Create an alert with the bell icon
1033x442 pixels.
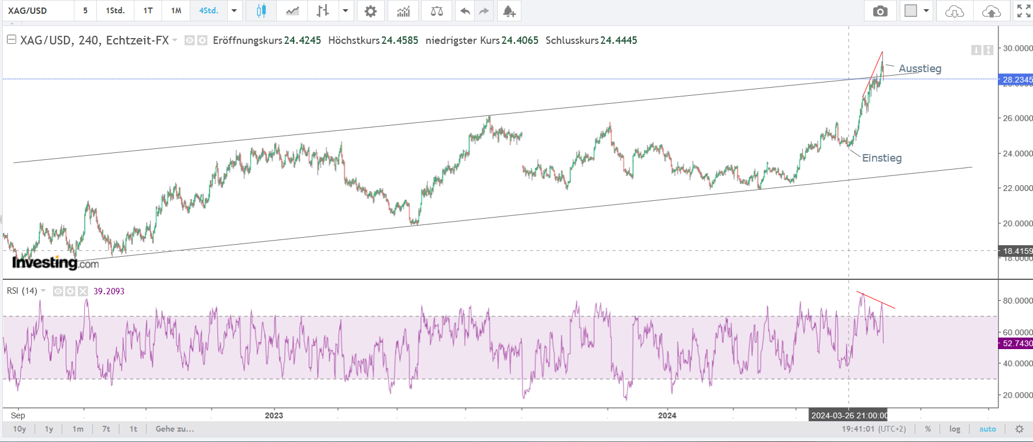pyautogui.click(x=509, y=11)
